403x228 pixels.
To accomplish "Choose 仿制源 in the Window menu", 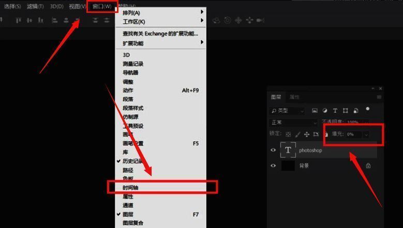I will [160, 117].
